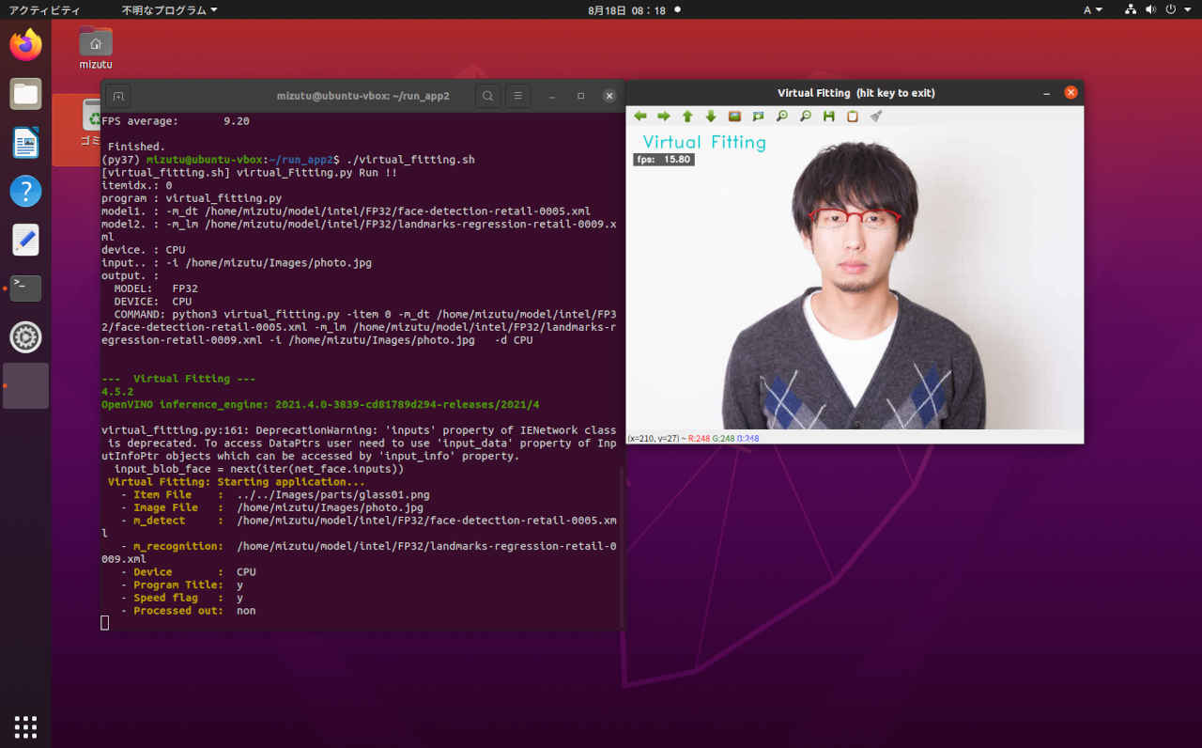The width and height of the screenshot is (1202, 748).
Task: Click the zoom x30 icon in the viewer toolbar
Action: [758, 117]
